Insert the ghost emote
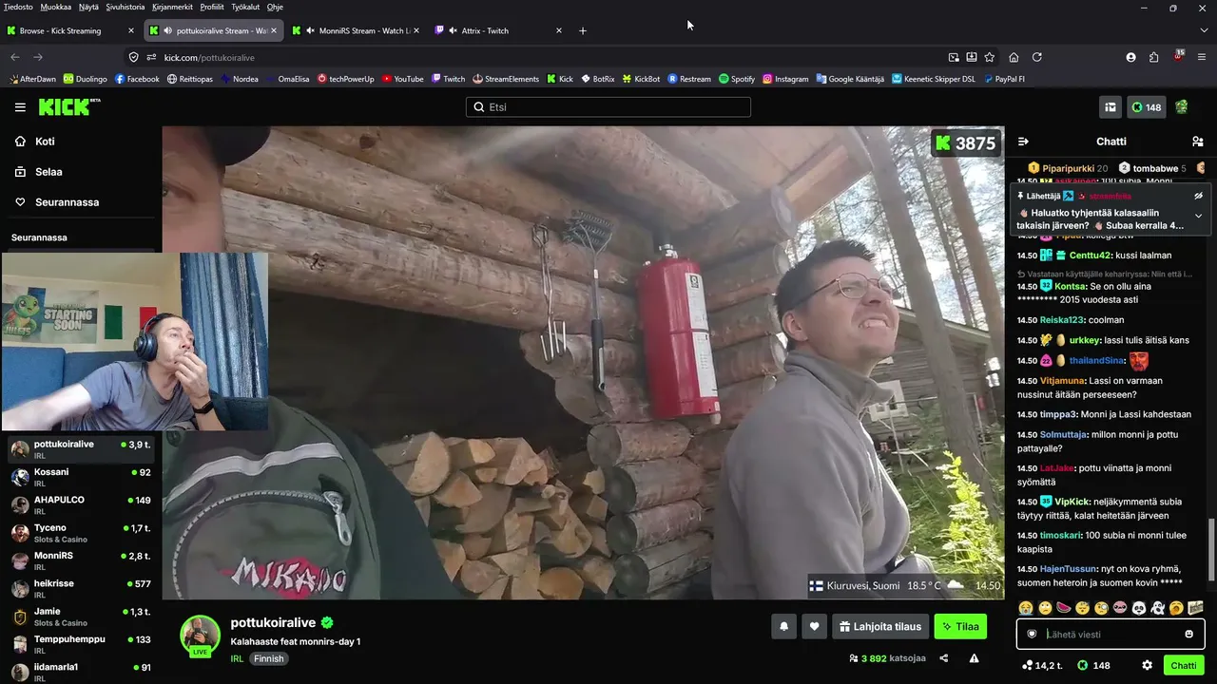 coord(1158,608)
